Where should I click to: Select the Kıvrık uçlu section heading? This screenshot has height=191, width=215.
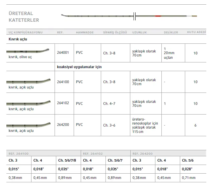coord(18,39)
